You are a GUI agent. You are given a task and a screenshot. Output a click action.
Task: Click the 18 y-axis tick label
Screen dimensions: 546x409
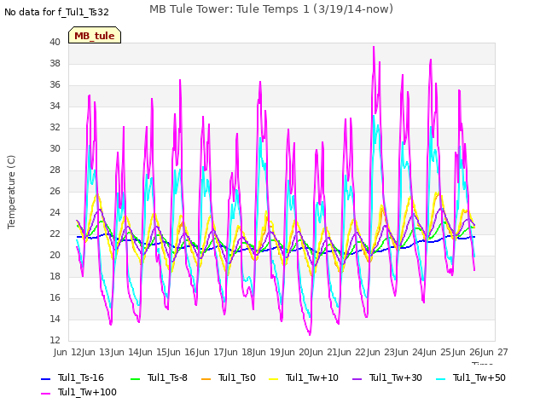point(55,276)
